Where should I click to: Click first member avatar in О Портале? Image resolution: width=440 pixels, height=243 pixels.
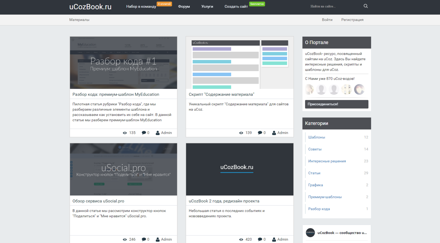(309, 89)
